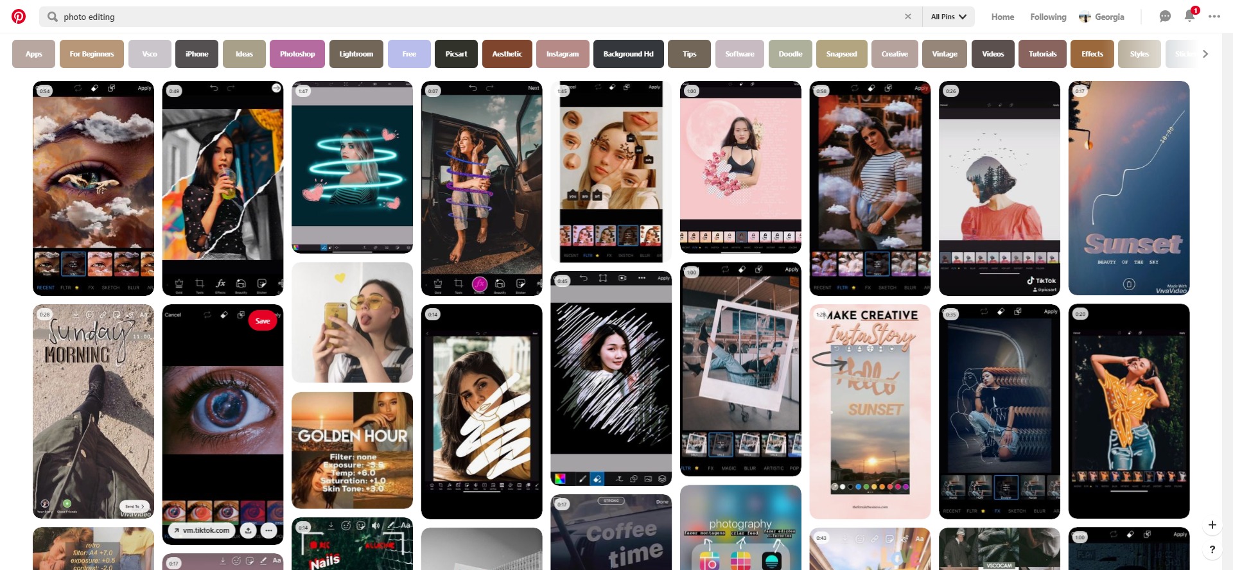Screen dimensions: 1233x570
Task: Clear the search field with X
Action: pos(908,17)
